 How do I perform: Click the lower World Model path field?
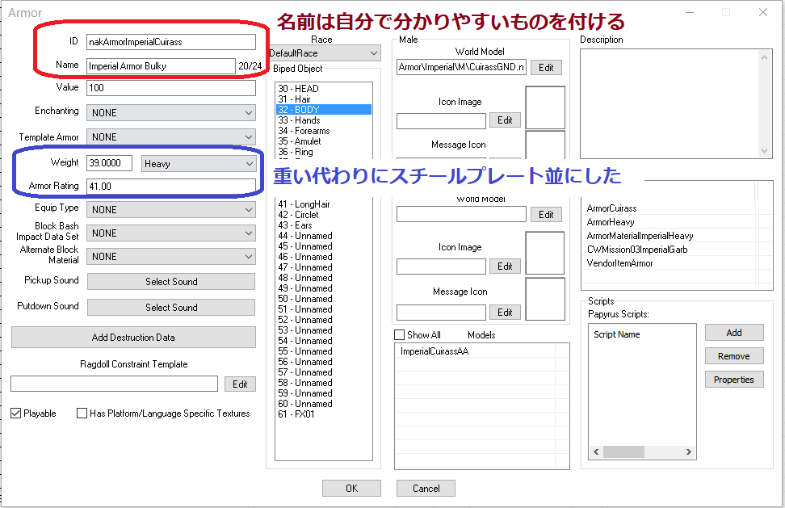(461, 214)
